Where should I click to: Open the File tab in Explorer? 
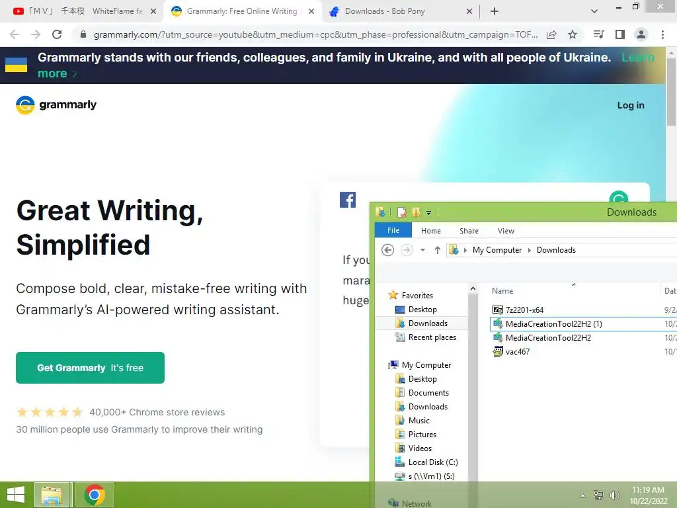393,230
